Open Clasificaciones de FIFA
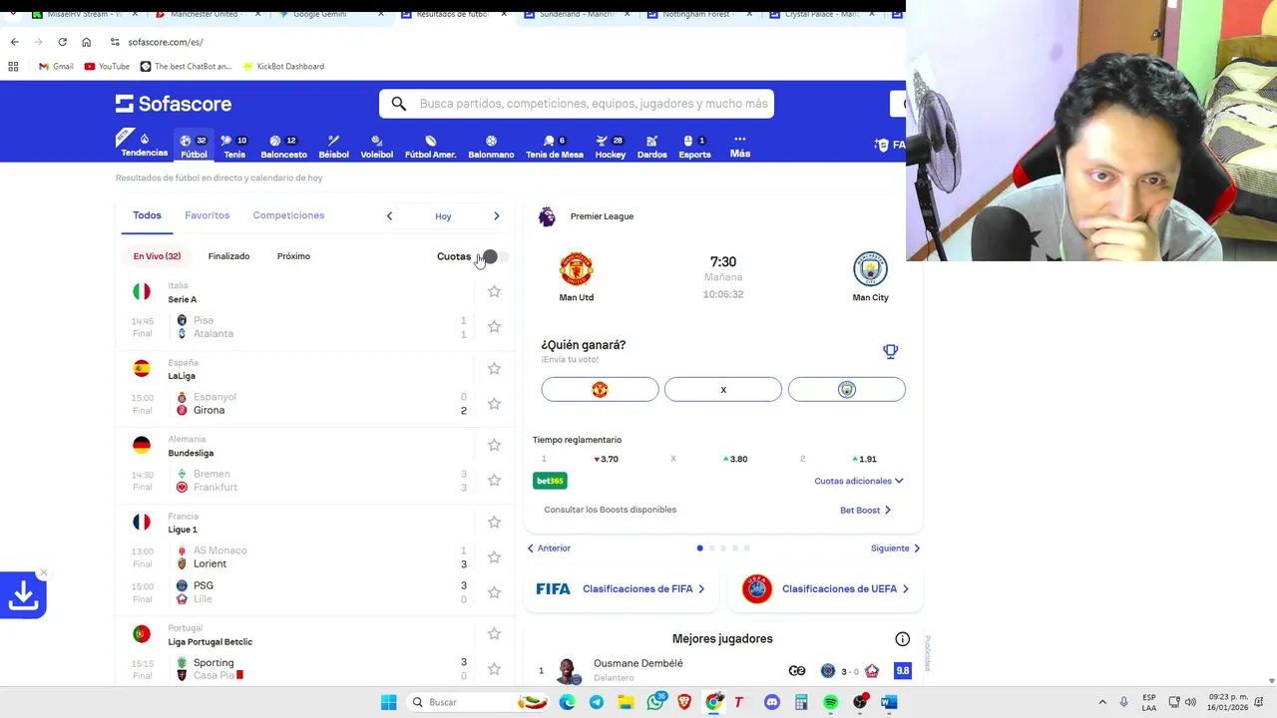 (x=621, y=589)
